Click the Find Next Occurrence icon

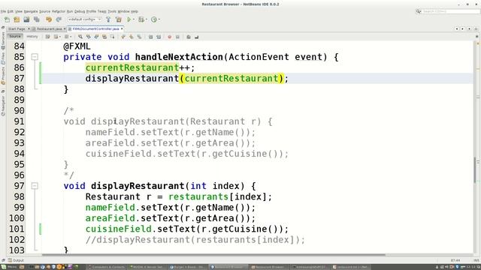96,37
